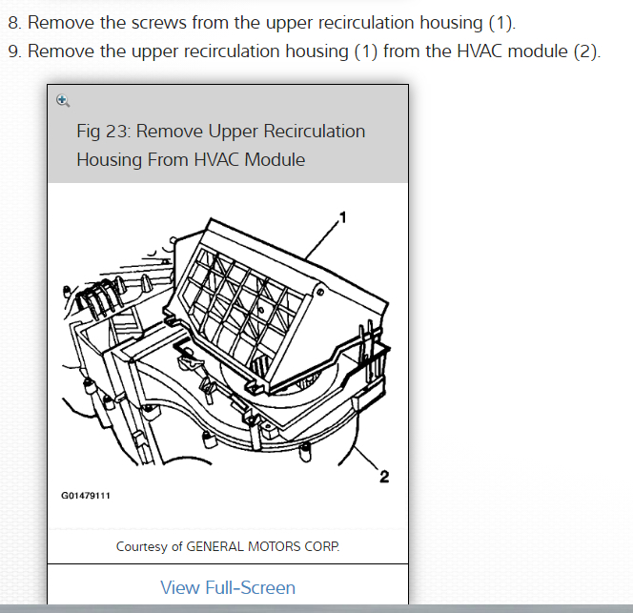The height and width of the screenshot is (613, 633).
Task: Click the 'Courtesy of GENERAL MOTORS CORP.' text
Action: [x=228, y=546]
